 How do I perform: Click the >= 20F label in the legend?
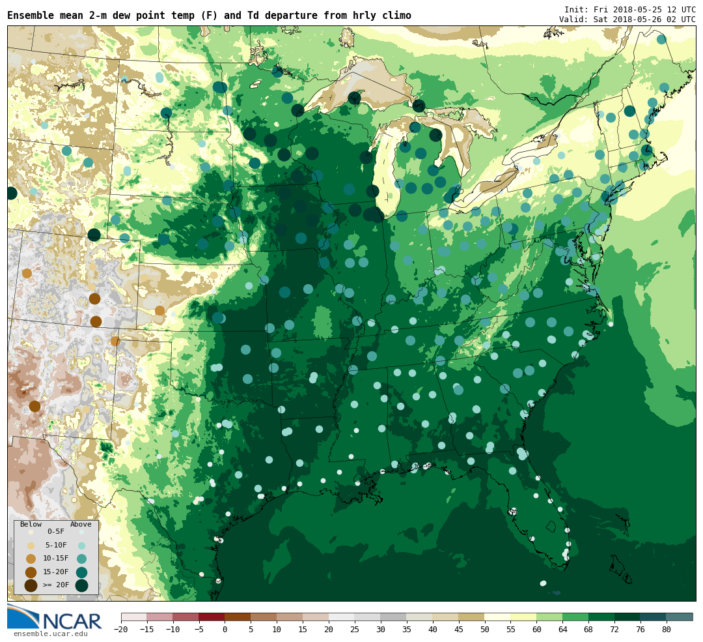click(56, 585)
